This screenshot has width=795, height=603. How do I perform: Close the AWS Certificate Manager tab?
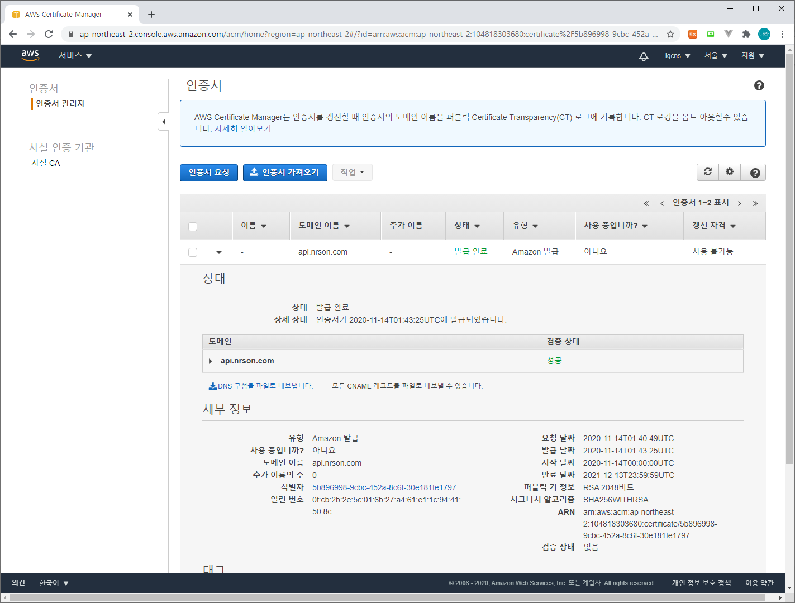[130, 15]
